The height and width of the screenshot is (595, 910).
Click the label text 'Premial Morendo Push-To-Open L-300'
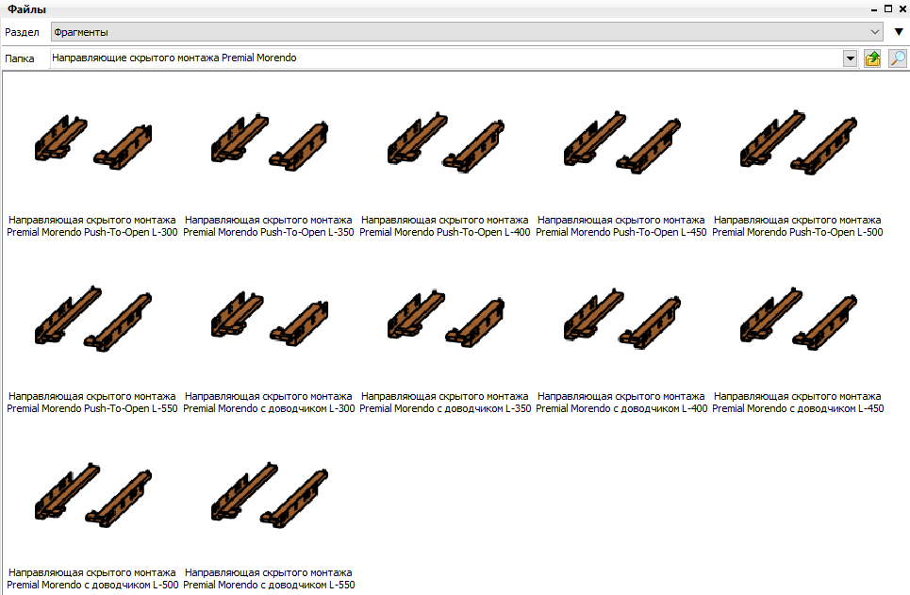click(x=92, y=232)
